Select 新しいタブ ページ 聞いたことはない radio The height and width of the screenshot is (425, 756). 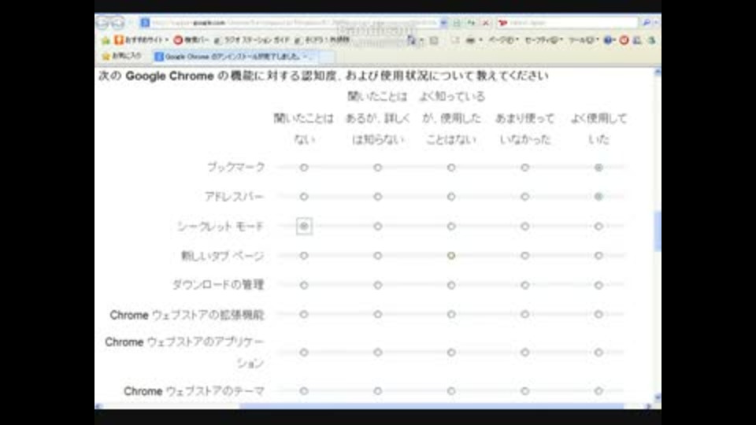[x=304, y=255]
